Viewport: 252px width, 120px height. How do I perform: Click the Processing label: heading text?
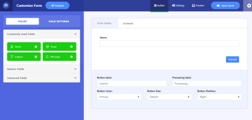[x=182, y=78]
